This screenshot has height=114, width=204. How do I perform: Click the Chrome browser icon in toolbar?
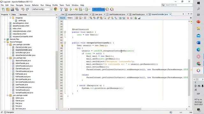click(x=55, y=9)
